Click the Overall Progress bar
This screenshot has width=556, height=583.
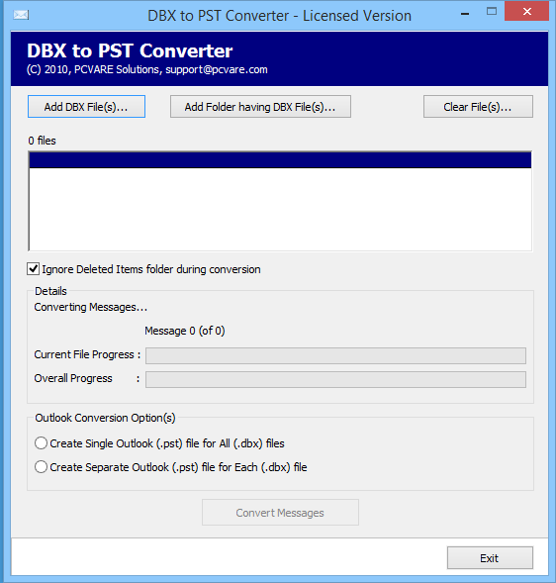tap(335, 380)
